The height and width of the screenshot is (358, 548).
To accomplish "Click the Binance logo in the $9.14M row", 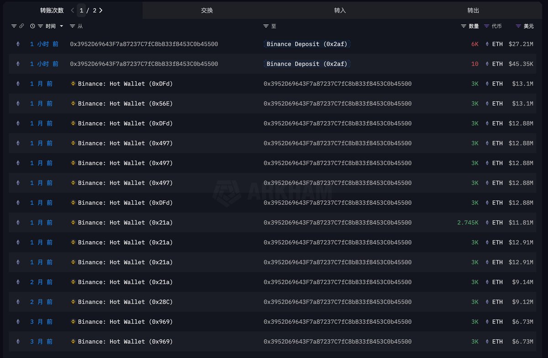I will [x=73, y=282].
